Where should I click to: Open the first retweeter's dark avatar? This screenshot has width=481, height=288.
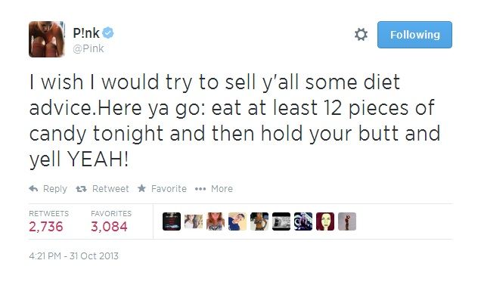[172, 221]
